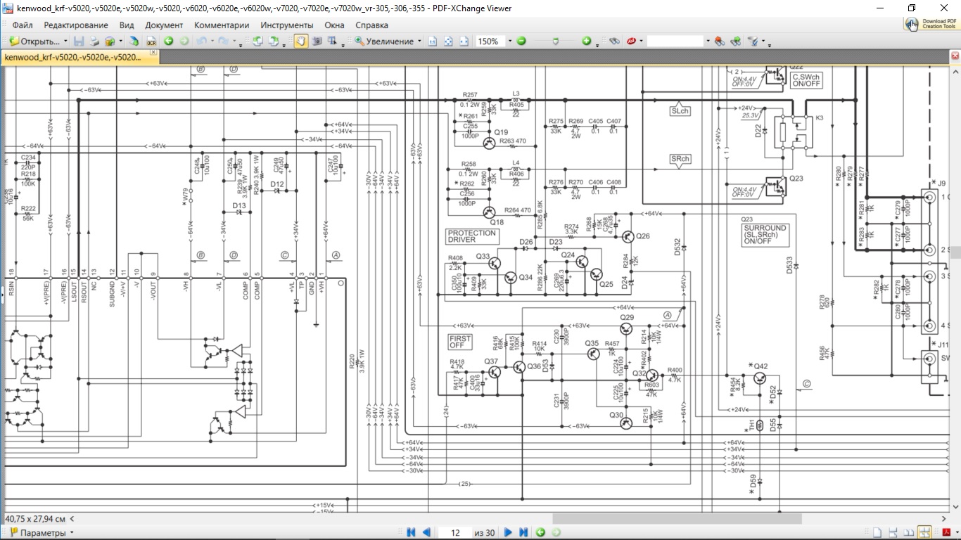Screen dimensions: 961x540
Task: Click Download PDF Creation Tools button
Action: [931, 24]
